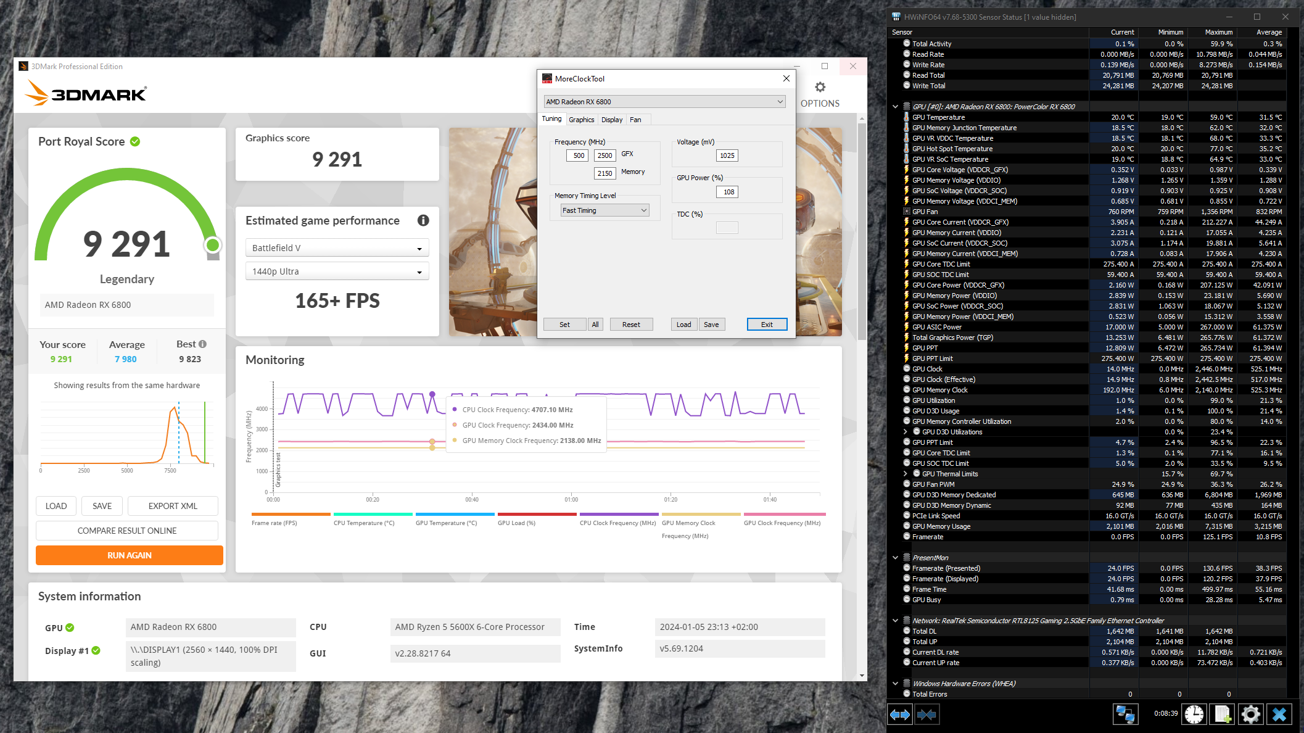Click info icon beside Estimated game performance

click(x=423, y=220)
